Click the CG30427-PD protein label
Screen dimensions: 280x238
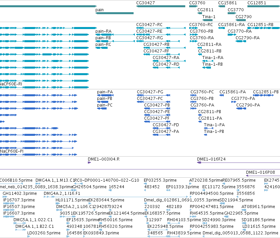tap(166, 125)
